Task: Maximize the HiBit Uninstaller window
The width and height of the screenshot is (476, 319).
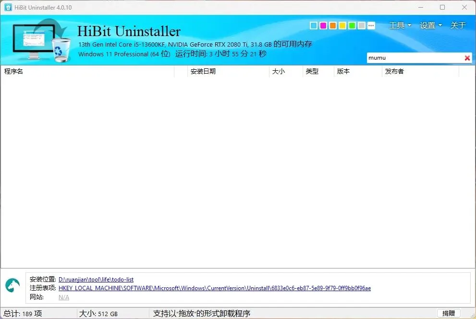Action: pos(442,7)
